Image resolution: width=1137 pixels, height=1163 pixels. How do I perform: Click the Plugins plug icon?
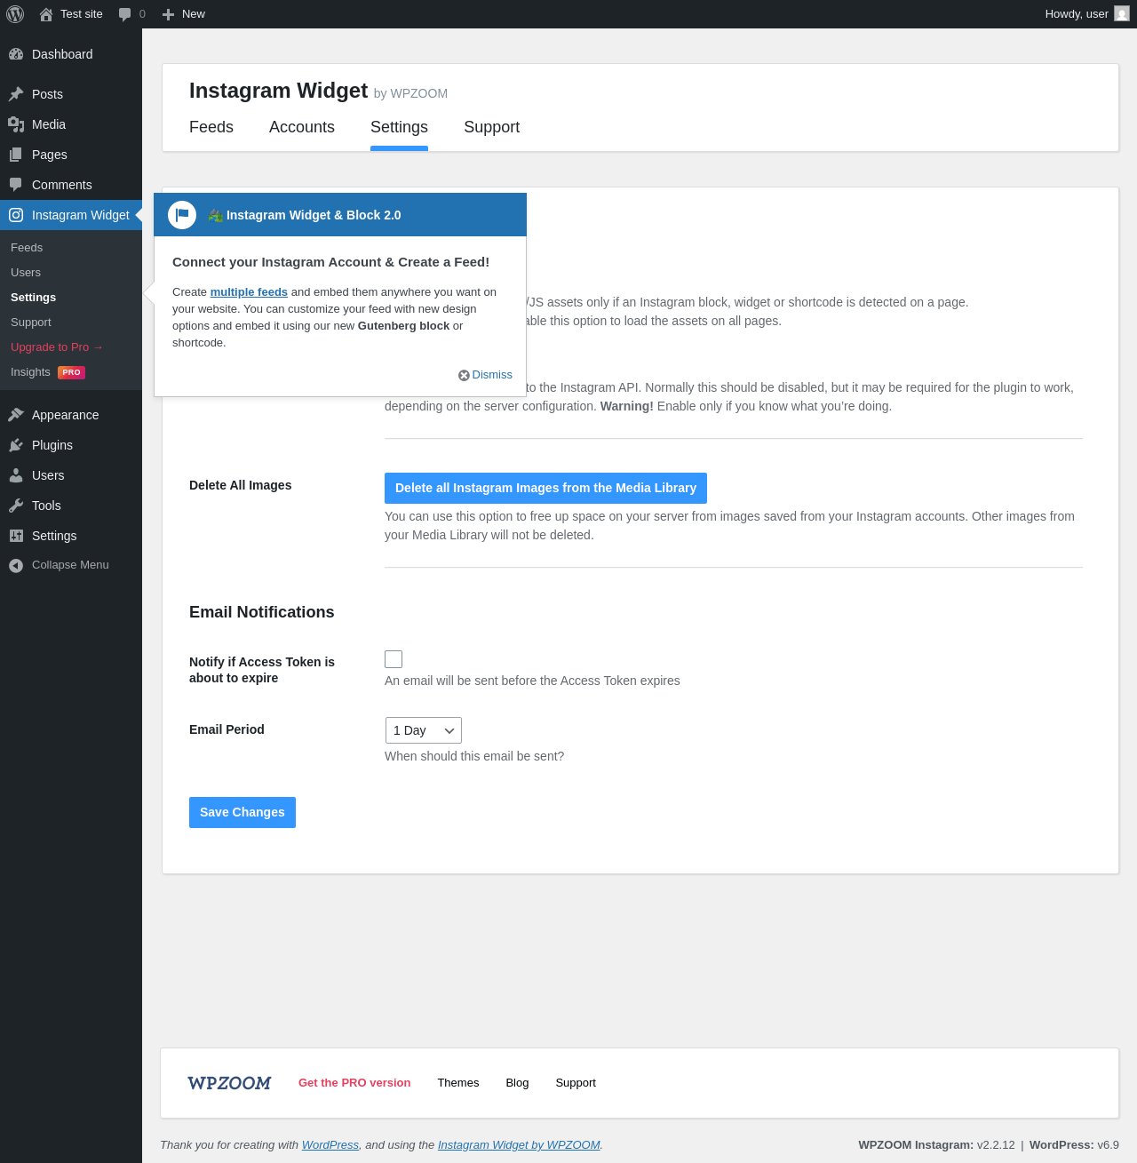pos(16,445)
